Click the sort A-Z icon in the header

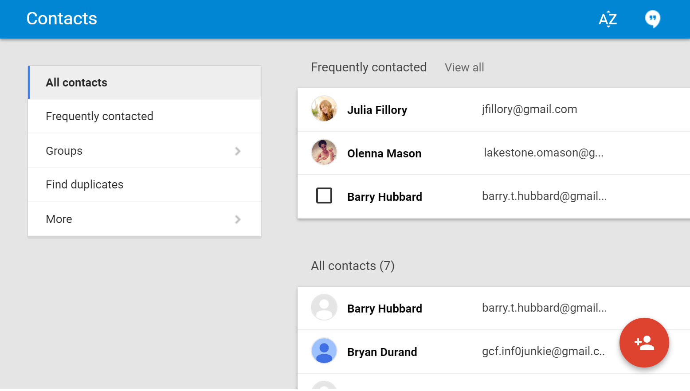click(608, 19)
